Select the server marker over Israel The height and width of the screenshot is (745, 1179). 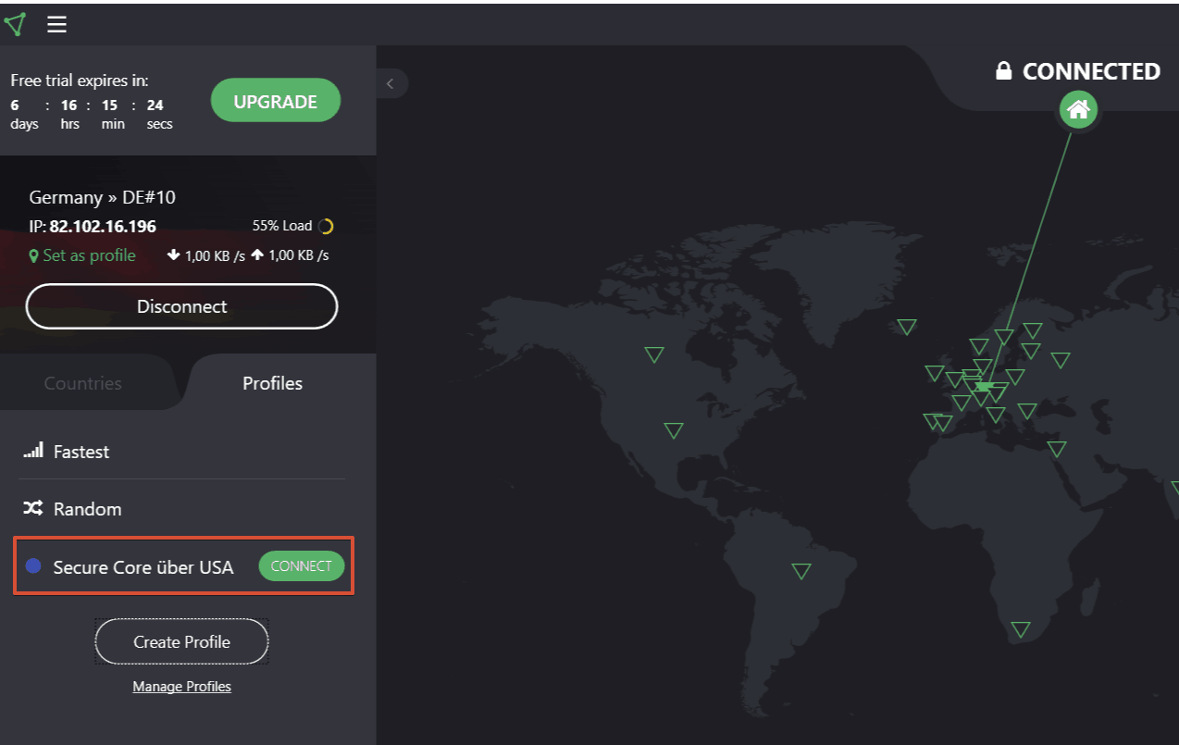pos(1057,449)
